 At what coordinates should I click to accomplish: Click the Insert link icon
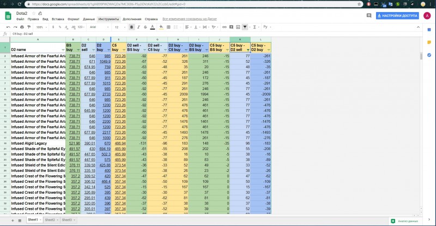224,27
